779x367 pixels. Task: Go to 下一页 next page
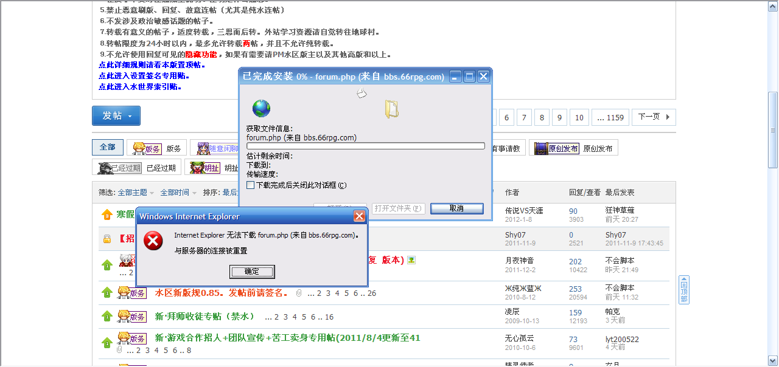click(x=654, y=117)
